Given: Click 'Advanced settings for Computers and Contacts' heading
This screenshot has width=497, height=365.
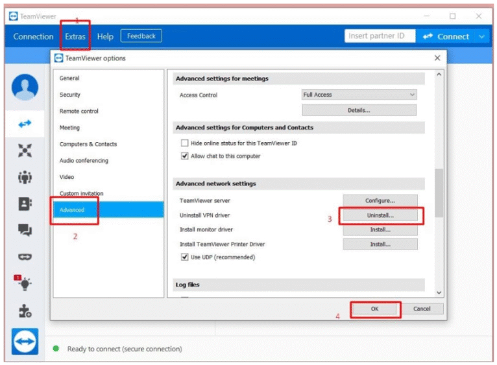Looking at the screenshot, I should point(245,127).
